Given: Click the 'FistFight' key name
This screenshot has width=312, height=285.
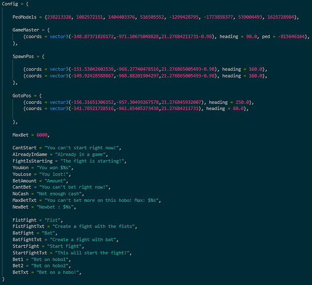Looking at the screenshot, I should (x=25, y=220).
